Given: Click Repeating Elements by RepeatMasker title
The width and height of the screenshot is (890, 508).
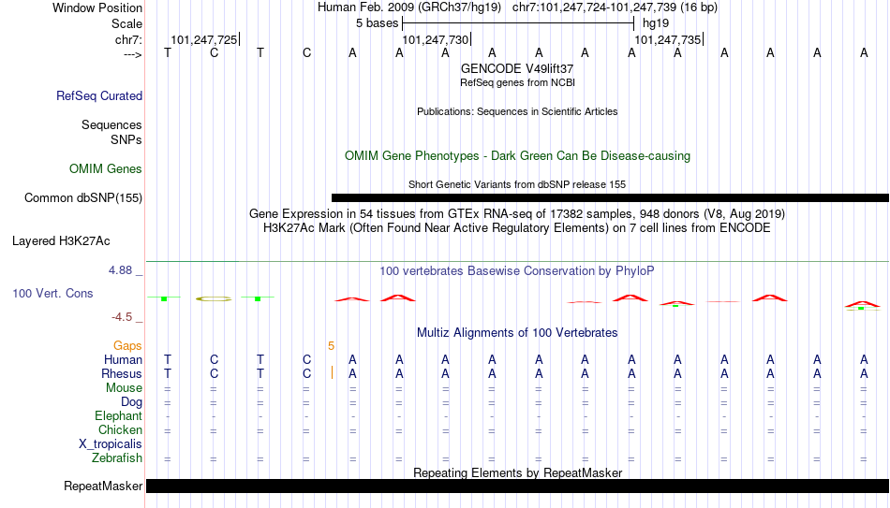Looking at the screenshot, I should 518,472.
